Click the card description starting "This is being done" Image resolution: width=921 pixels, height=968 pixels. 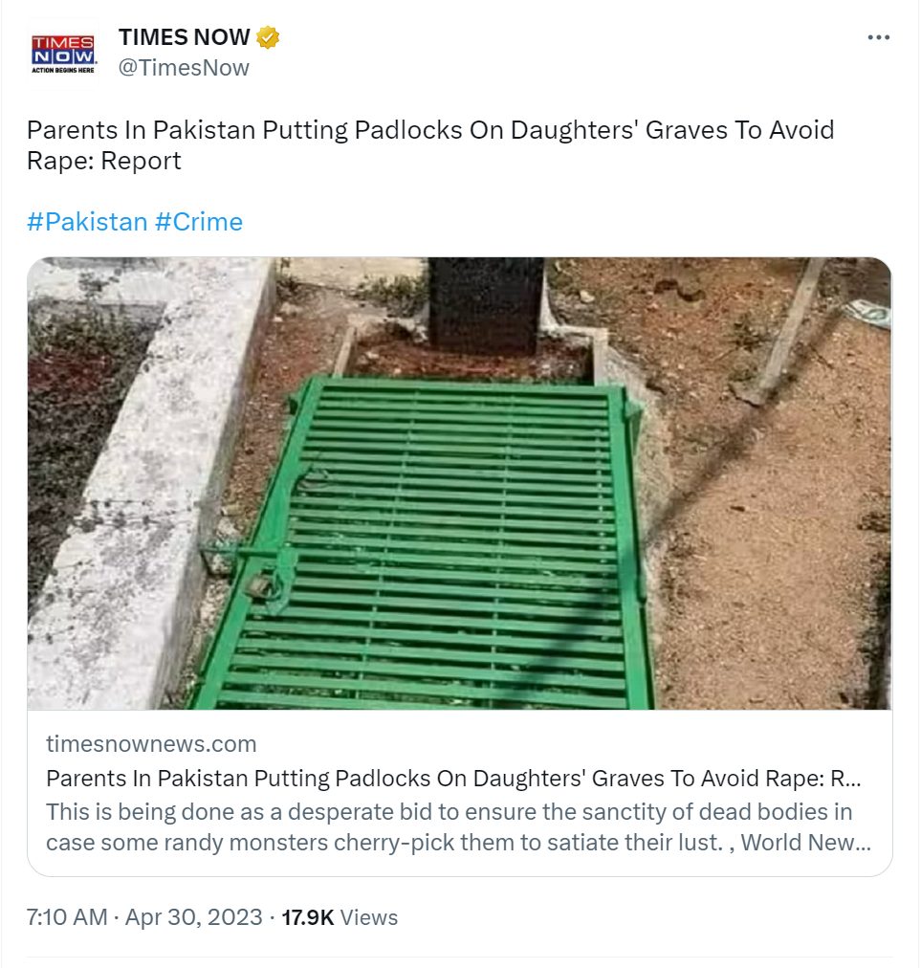(458, 827)
